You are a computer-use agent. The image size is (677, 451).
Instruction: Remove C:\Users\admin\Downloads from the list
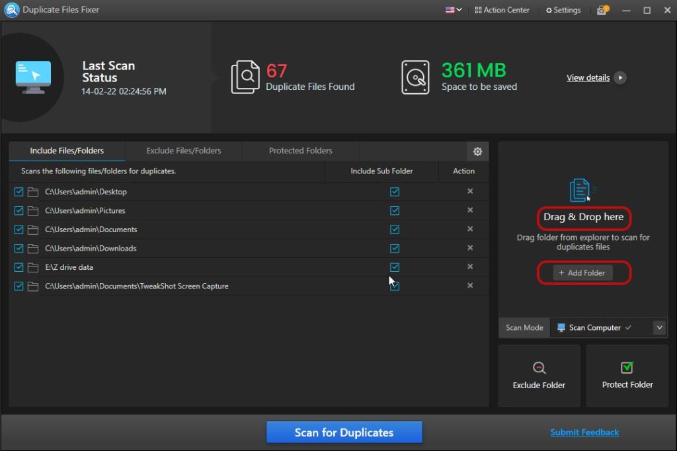click(x=470, y=248)
